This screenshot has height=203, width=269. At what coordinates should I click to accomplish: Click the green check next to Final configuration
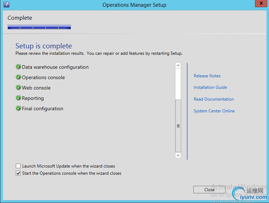click(x=18, y=108)
